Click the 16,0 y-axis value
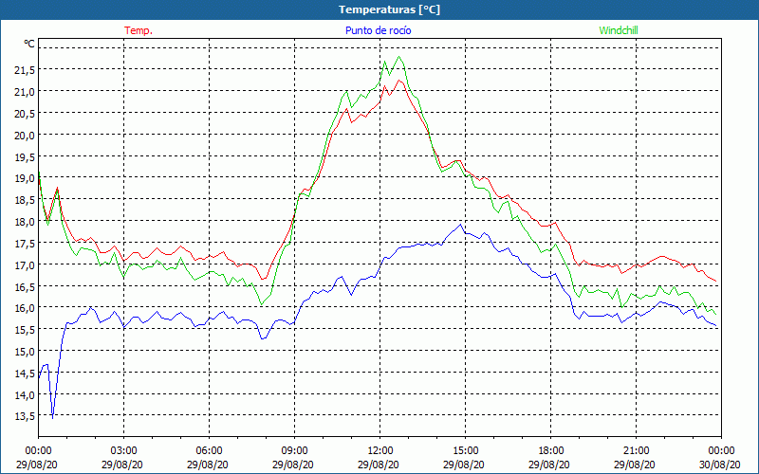This screenshot has height=474, width=759. pyautogui.click(x=25, y=309)
